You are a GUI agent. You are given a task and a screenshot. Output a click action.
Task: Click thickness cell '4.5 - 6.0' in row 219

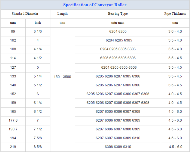point(175,147)
